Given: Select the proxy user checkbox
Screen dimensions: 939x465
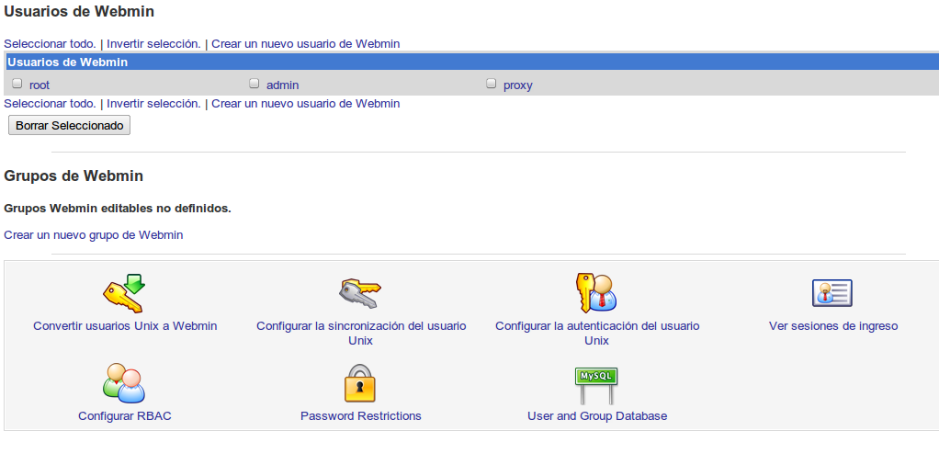Looking at the screenshot, I should 492,84.
